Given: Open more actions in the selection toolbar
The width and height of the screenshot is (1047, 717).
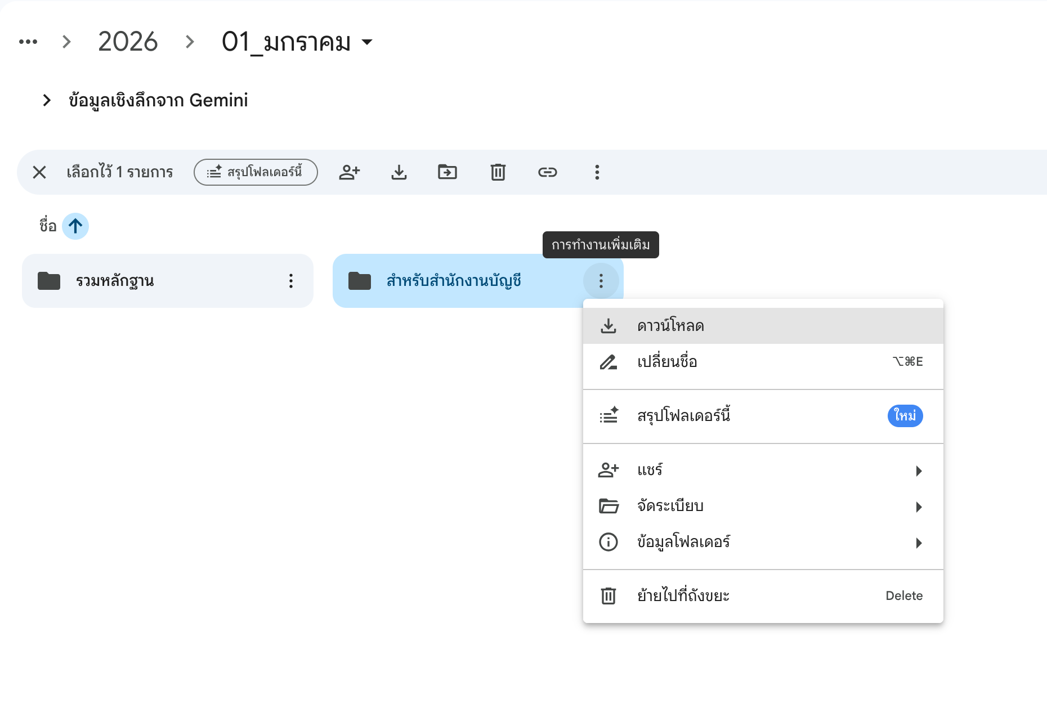Looking at the screenshot, I should click(597, 172).
